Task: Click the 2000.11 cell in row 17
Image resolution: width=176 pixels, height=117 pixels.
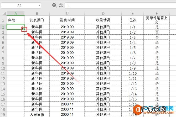Action: pos(67,104)
